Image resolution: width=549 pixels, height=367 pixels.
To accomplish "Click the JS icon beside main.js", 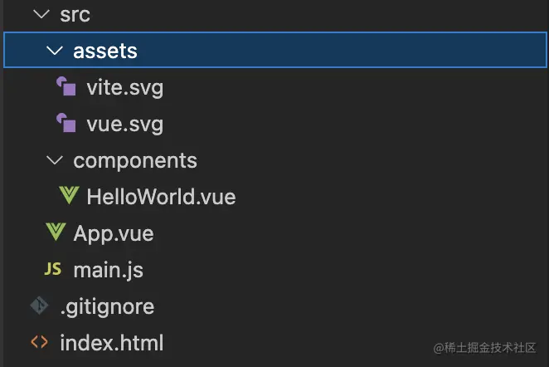I will (52, 270).
